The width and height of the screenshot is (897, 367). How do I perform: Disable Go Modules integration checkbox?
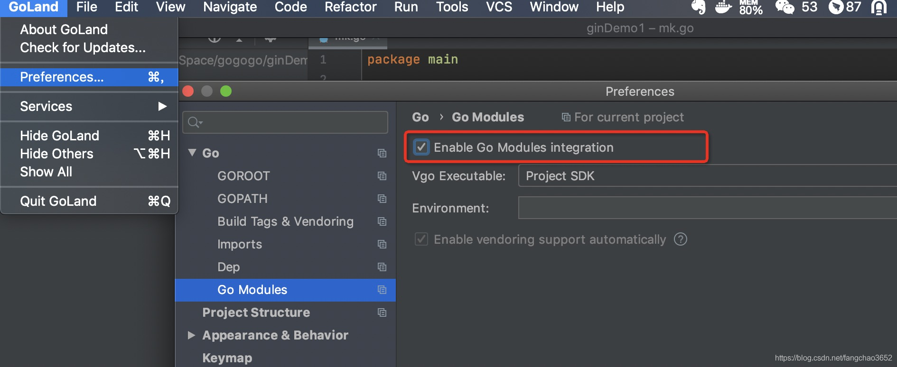(421, 147)
